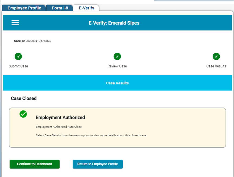Click the Select Case Details instruction sentence
Image resolution: width=234 pixels, height=177 pixels.
tap(91, 135)
